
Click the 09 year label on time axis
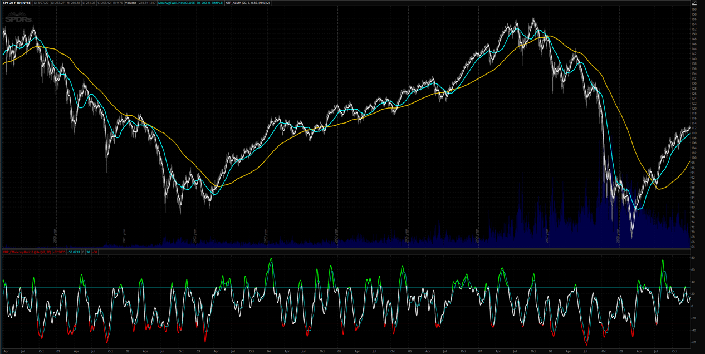tap(620, 351)
